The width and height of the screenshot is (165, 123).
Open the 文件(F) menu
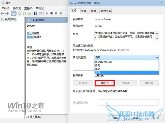point(5,8)
